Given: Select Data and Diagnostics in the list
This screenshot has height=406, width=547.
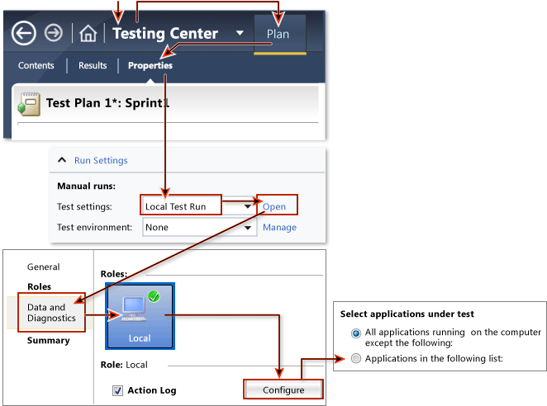Looking at the screenshot, I should [51, 313].
